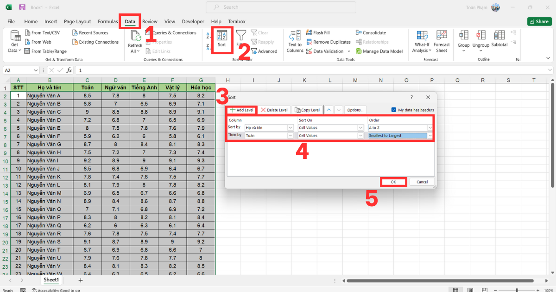Open sort Options... button
Image resolution: width=556 pixels, height=292 pixels.
(x=355, y=110)
